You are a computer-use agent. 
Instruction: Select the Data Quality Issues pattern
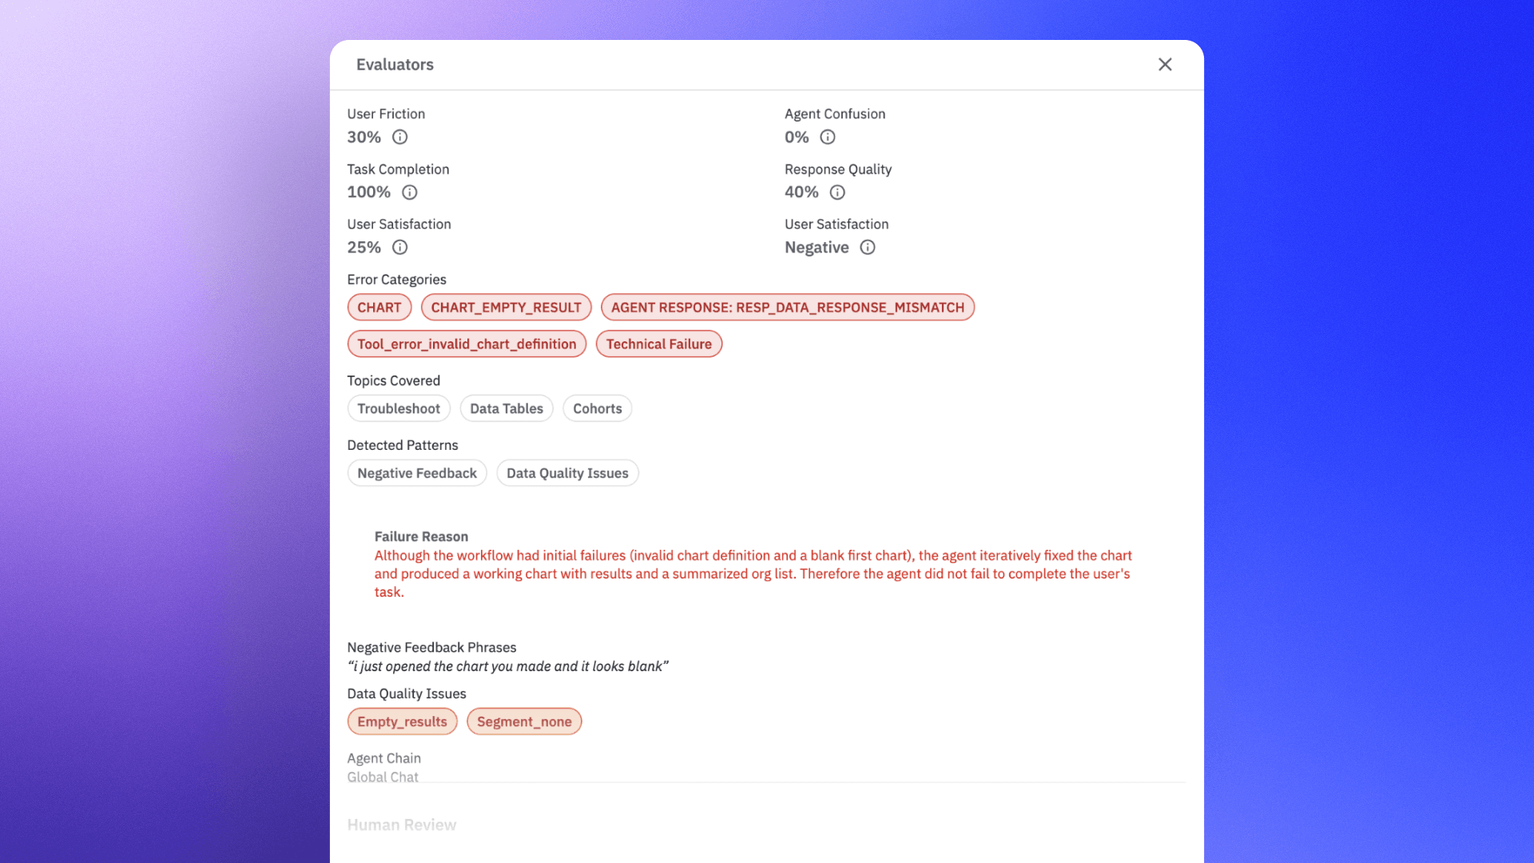point(567,472)
